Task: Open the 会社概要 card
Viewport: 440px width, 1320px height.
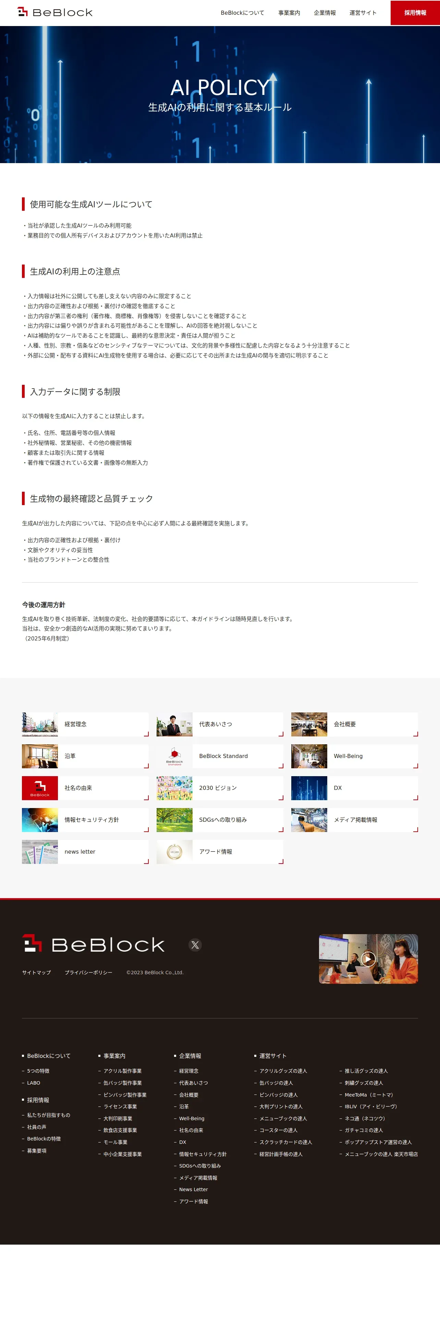Action: click(354, 724)
